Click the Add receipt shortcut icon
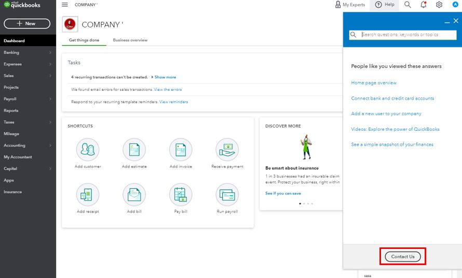Viewport: 462px width, 278px height. click(x=88, y=194)
